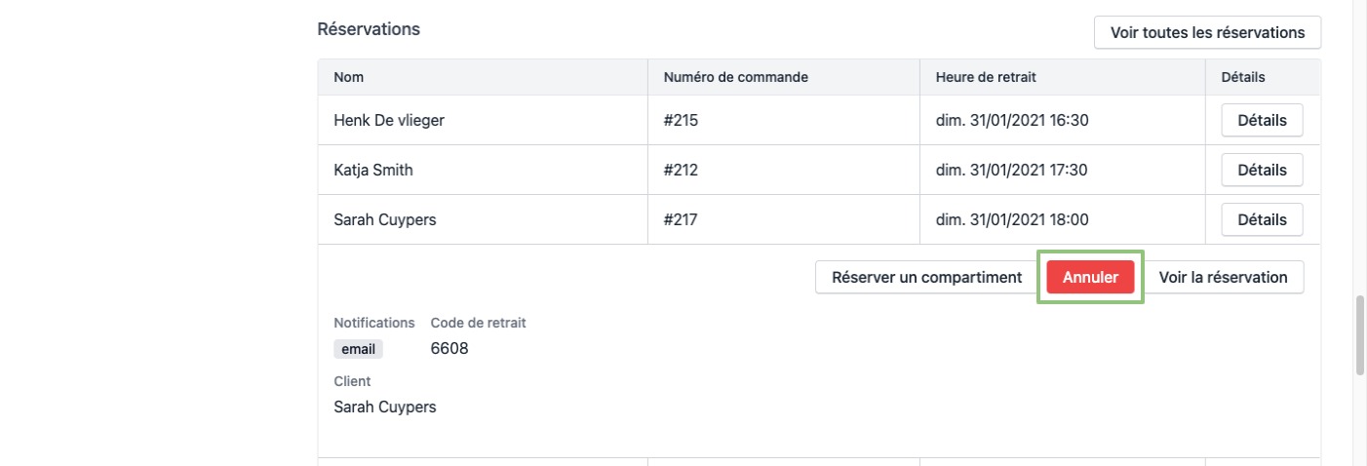Click order number #215

pyautogui.click(x=682, y=121)
